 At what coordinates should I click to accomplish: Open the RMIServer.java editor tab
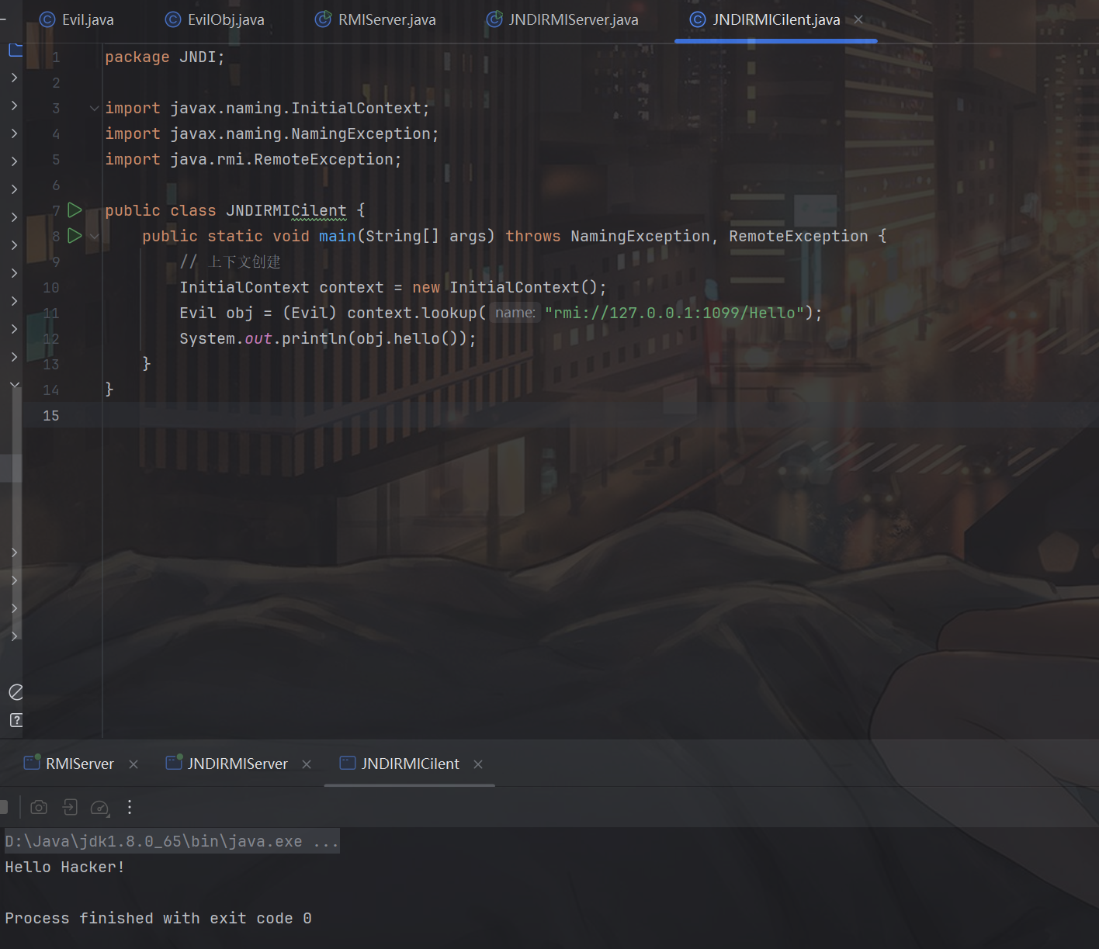(376, 20)
